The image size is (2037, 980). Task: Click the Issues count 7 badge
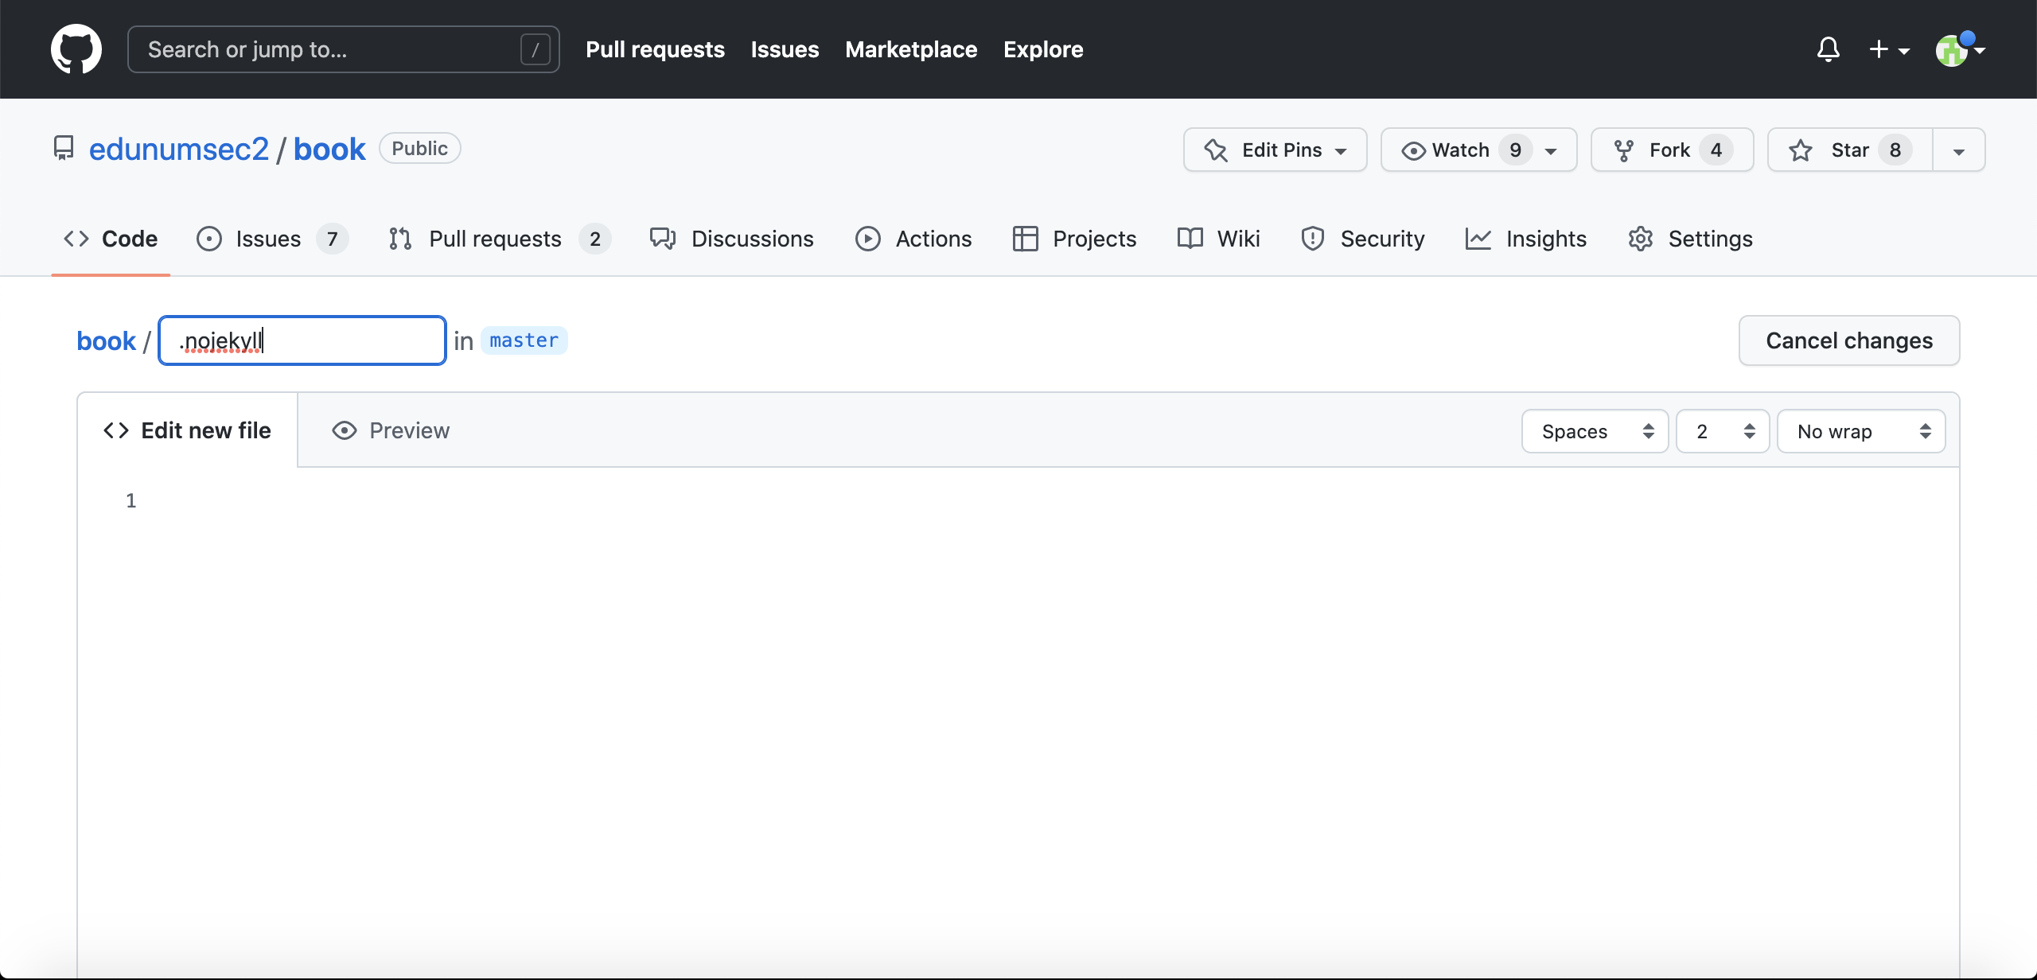[x=333, y=239]
